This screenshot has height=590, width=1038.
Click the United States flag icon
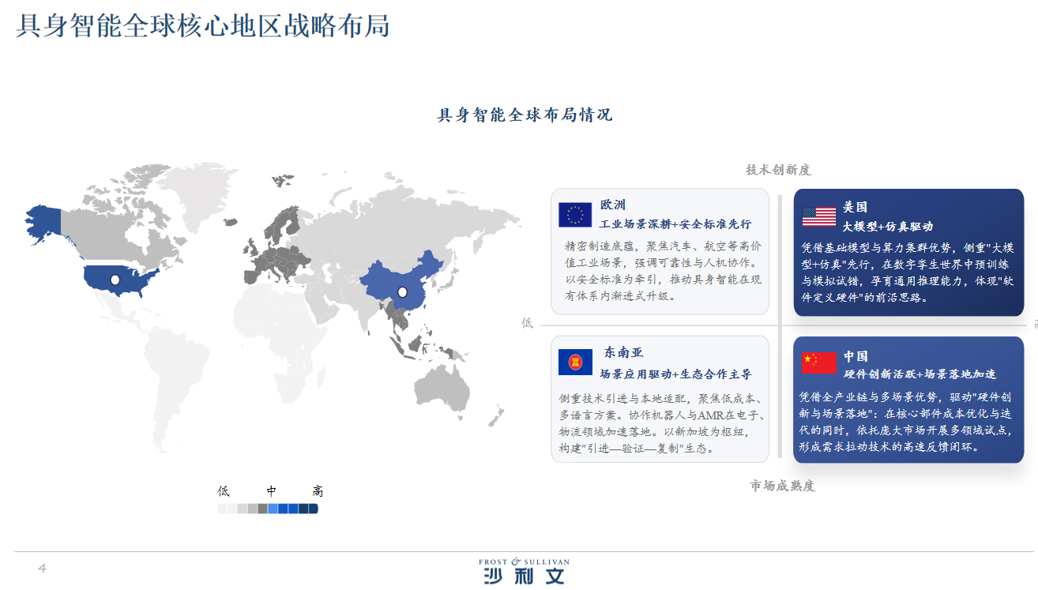(819, 216)
